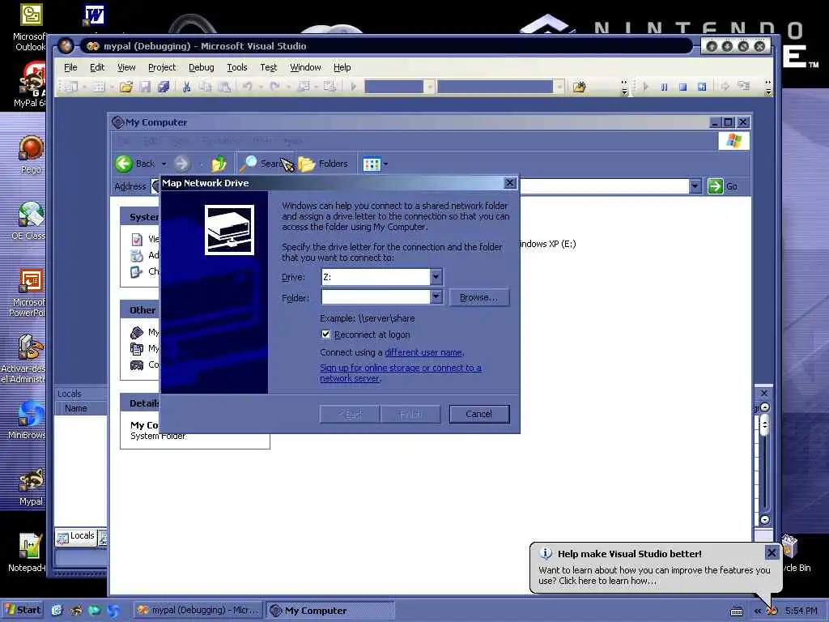The width and height of the screenshot is (829, 622).
Task: Click the Find in Files folder icon
Action: 580,87
